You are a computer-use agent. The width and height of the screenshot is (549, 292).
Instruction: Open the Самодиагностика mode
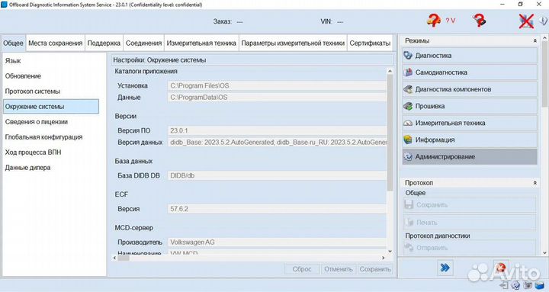click(x=470, y=72)
